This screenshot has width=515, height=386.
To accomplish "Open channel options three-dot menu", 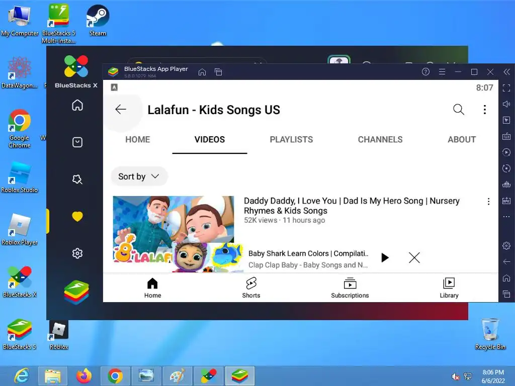I will (x=484, y=110).
